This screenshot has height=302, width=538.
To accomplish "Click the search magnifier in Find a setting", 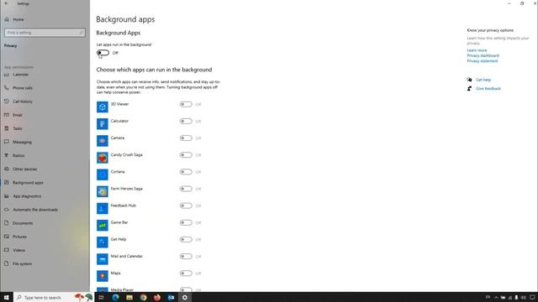I will tap(81, 33).
